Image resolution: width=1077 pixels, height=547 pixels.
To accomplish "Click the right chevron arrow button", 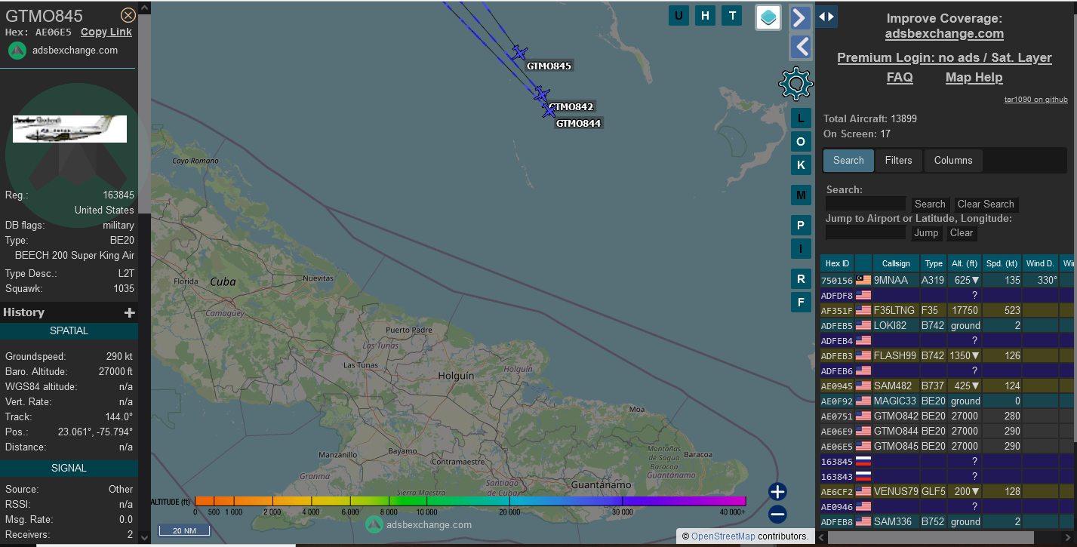I will point(800,17).
